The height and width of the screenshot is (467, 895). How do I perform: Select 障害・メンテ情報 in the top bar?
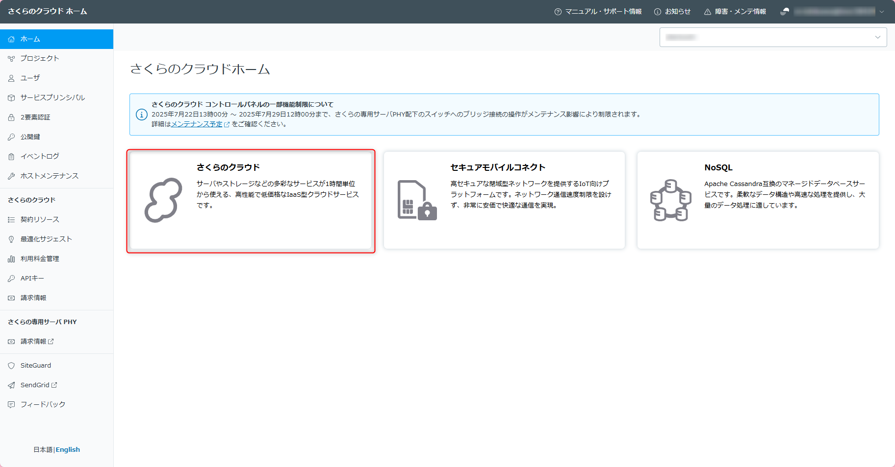point(735,11)
